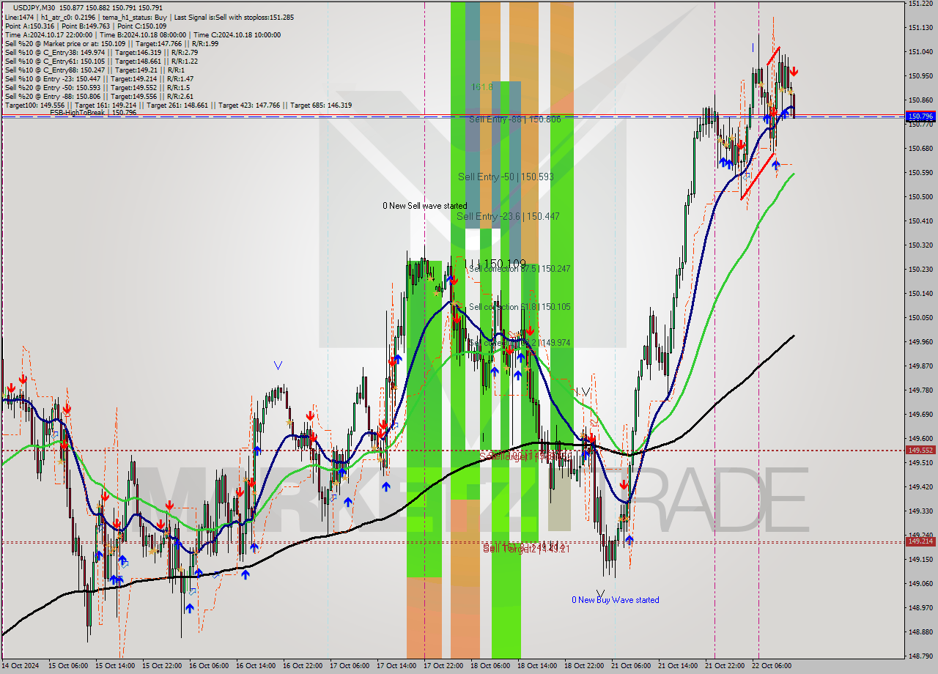
Task: Click the 'Sell Entry -50 | 150.593' chart label
Action: coord(506,177)
